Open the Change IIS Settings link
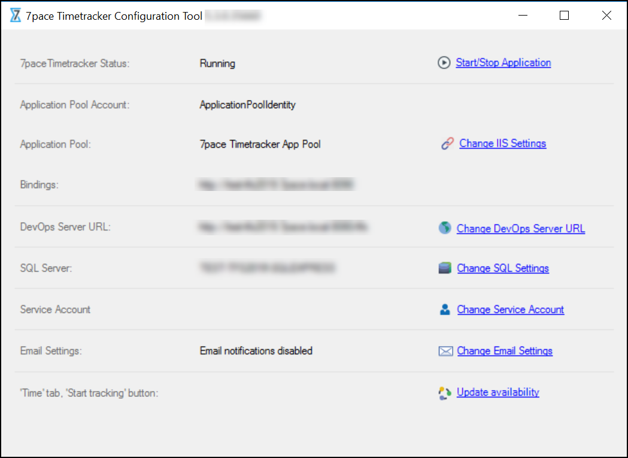 (503, 144)
